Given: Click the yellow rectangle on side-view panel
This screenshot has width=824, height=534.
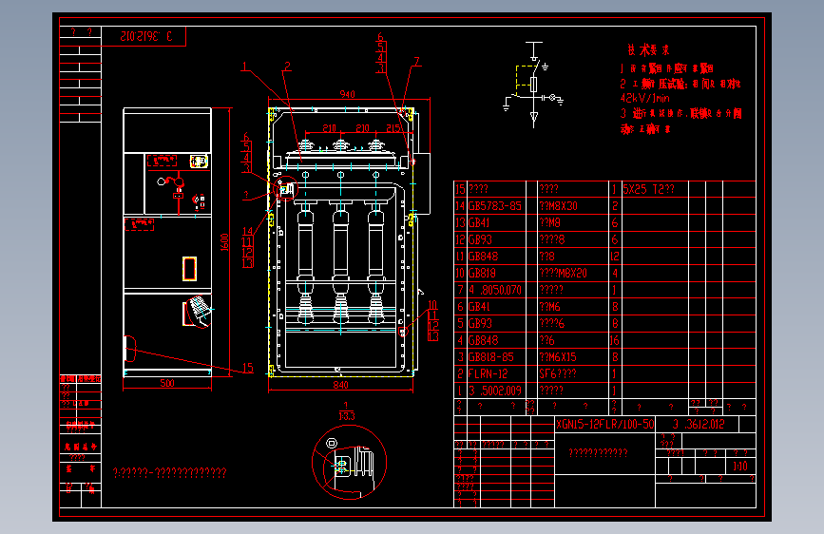Looking at the screenshot, I should (189, 269).
